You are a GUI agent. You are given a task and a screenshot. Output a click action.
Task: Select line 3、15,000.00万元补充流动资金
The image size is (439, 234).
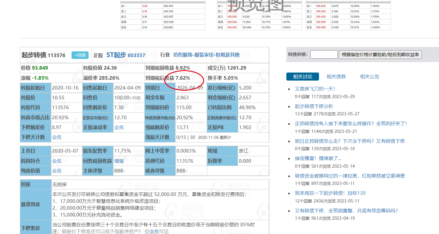click(88, 215)
